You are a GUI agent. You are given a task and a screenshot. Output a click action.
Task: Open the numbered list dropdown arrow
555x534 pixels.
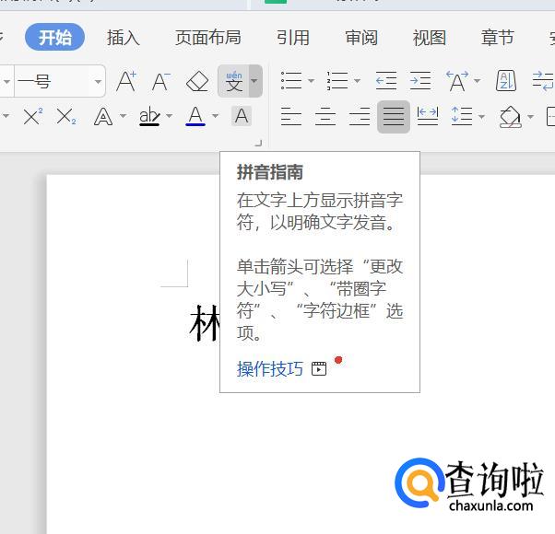tap(358, 81)
